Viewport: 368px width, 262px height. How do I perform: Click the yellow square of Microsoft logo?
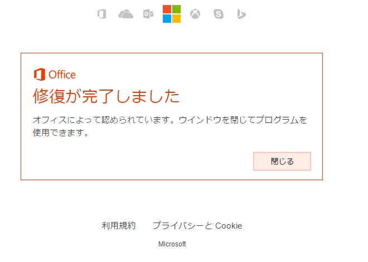[x=176, y=19]
